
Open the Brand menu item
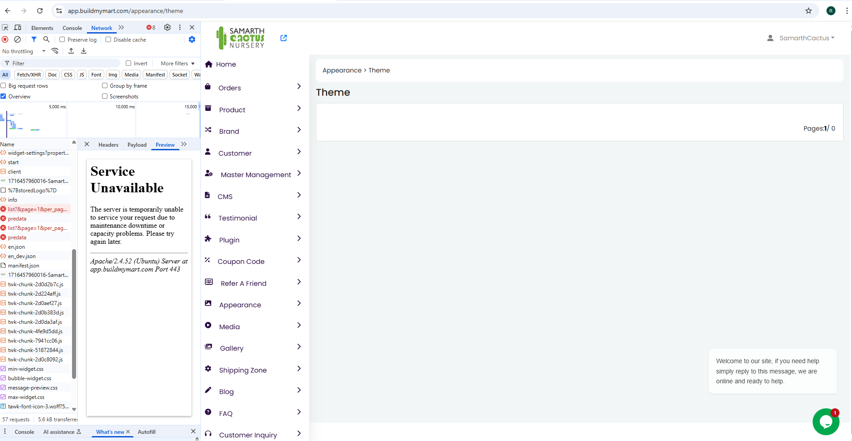point(229,131)
